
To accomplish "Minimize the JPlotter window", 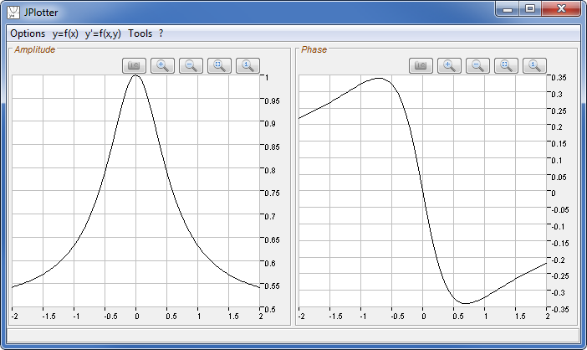I will [x=508, y=9].
